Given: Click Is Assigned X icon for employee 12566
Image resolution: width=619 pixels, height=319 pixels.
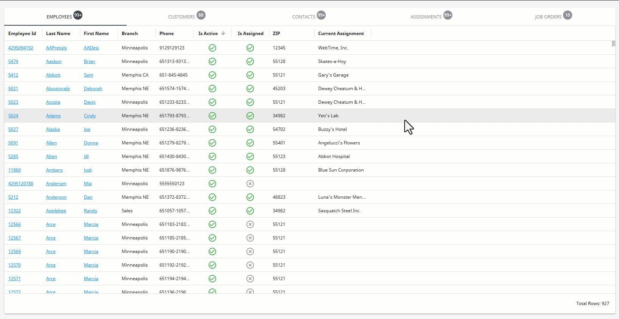Looking at the screenshot, I should [250, 224].
